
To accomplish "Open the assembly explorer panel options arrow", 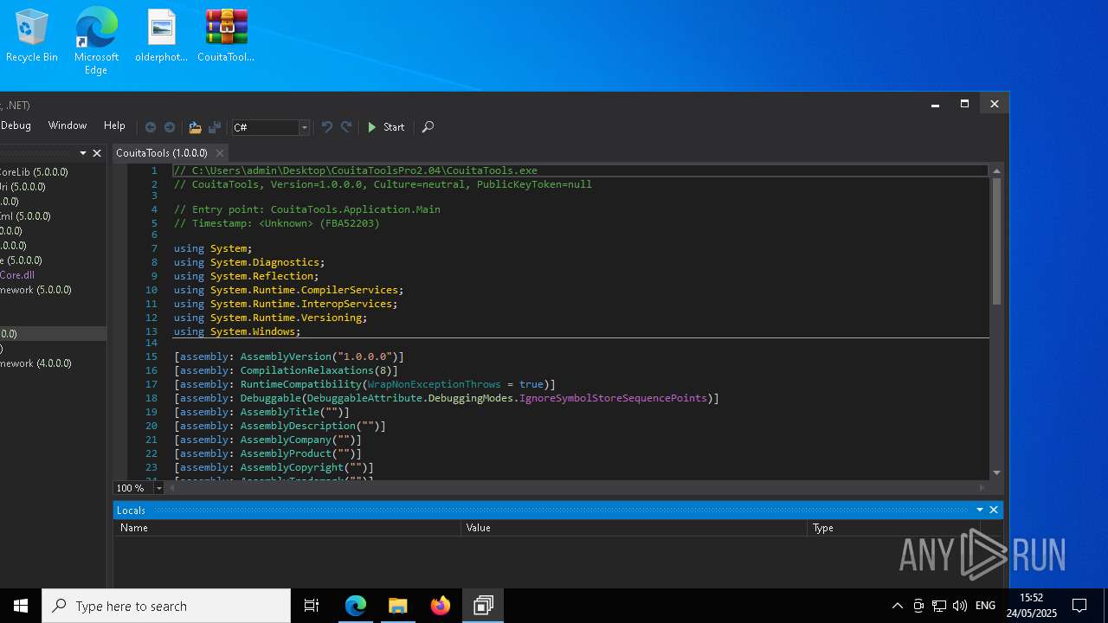I will [83, 153].
